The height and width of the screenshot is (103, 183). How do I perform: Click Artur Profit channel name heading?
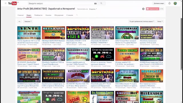click(x=46, y=9)
